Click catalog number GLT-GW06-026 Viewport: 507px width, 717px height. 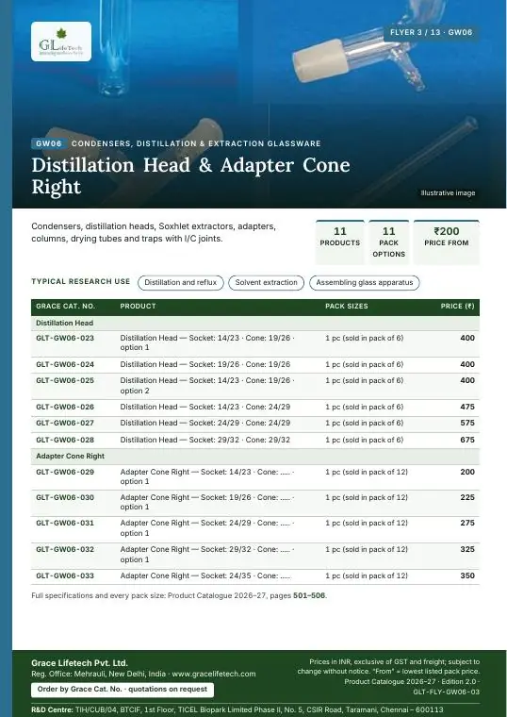click(65, 407)
